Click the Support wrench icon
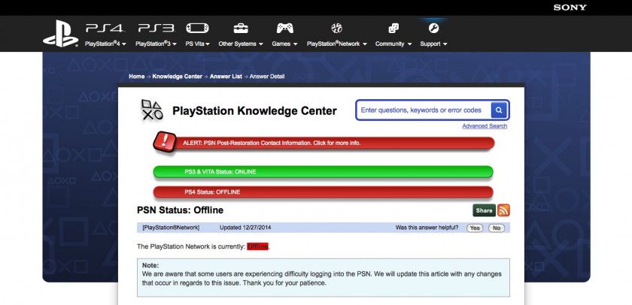The width and height of the screenshot is (632, 305). pyautogui.click(x=433, y=28)
